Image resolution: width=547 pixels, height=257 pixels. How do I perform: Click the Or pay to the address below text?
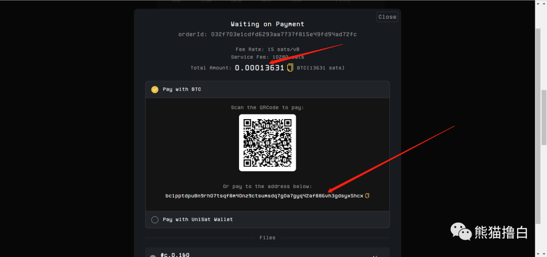(x=267, y=187)
